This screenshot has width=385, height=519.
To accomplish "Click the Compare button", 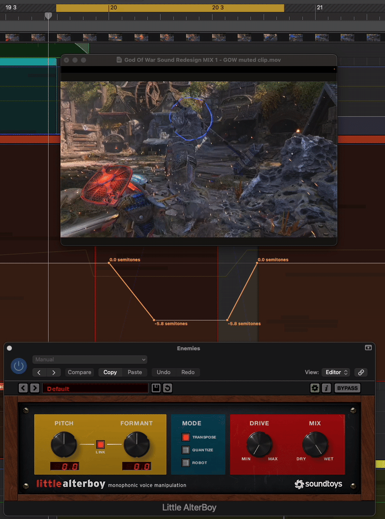I will pyautogui.click(x=79, y=372).
